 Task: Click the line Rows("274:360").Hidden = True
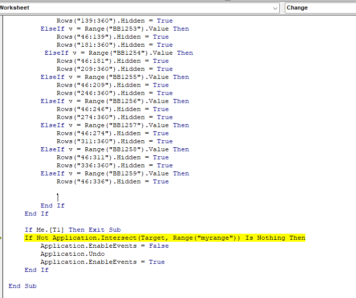[115, 118]
